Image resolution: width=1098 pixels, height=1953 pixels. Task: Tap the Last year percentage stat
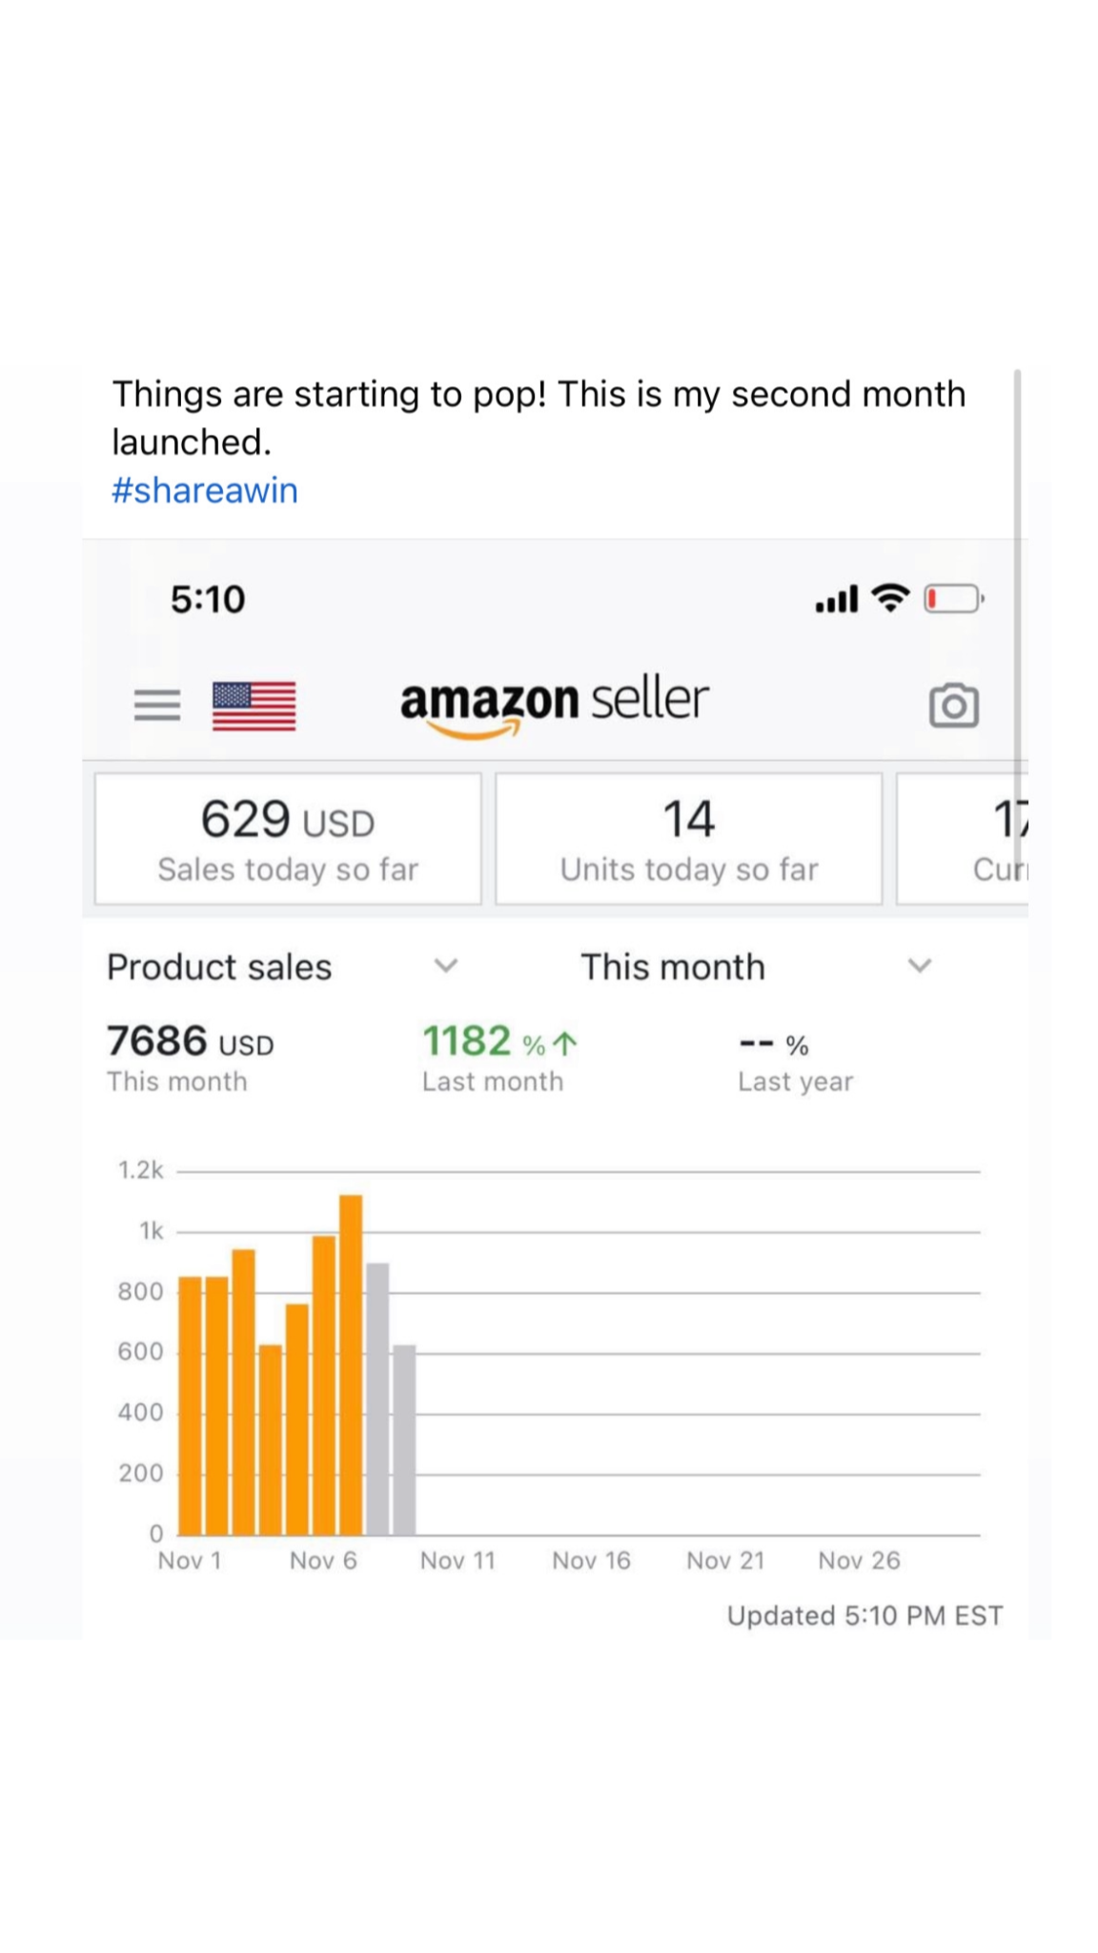tap(795, 1060)
